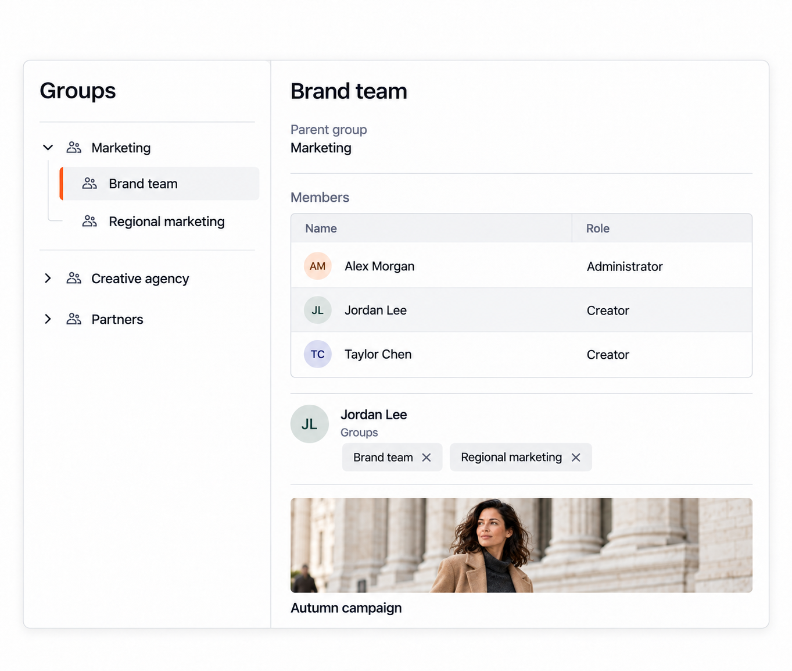
Task: Remove the Regional marketing chip
Action: coord(576,458)
